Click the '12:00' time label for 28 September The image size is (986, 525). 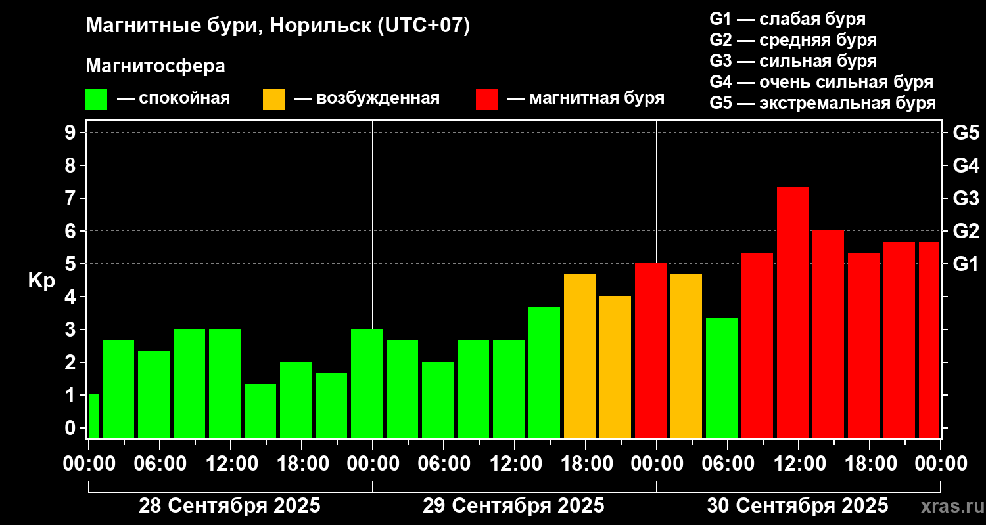click(231, 463)
